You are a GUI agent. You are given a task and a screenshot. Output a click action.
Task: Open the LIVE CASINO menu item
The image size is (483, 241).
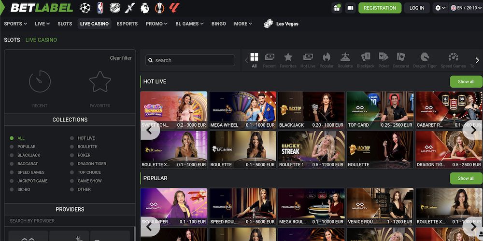(94, 24)
